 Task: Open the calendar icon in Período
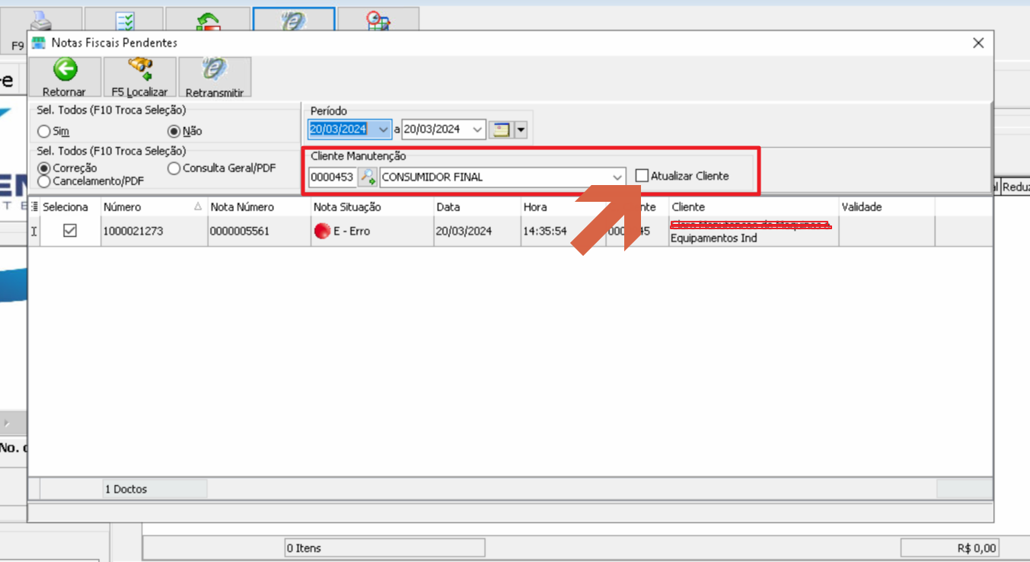click(501, 129)
